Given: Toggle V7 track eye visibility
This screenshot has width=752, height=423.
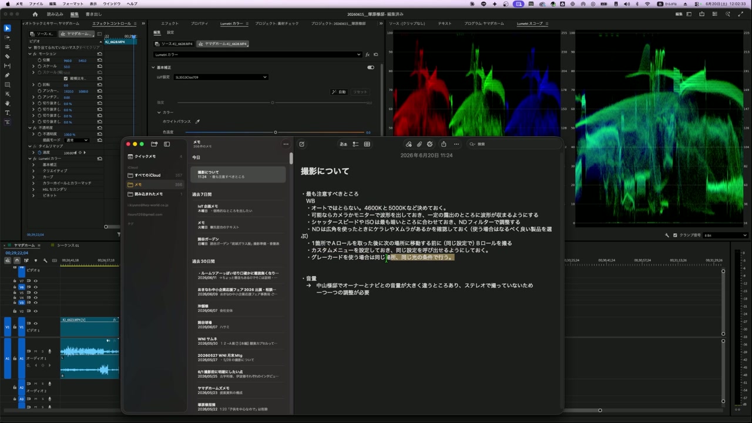Looking at the screenshot, I should [35, 281].
